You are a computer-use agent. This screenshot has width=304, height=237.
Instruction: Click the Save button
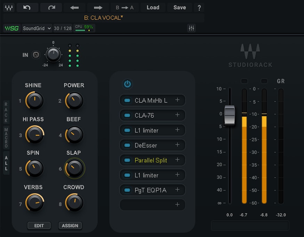point(179,7)
